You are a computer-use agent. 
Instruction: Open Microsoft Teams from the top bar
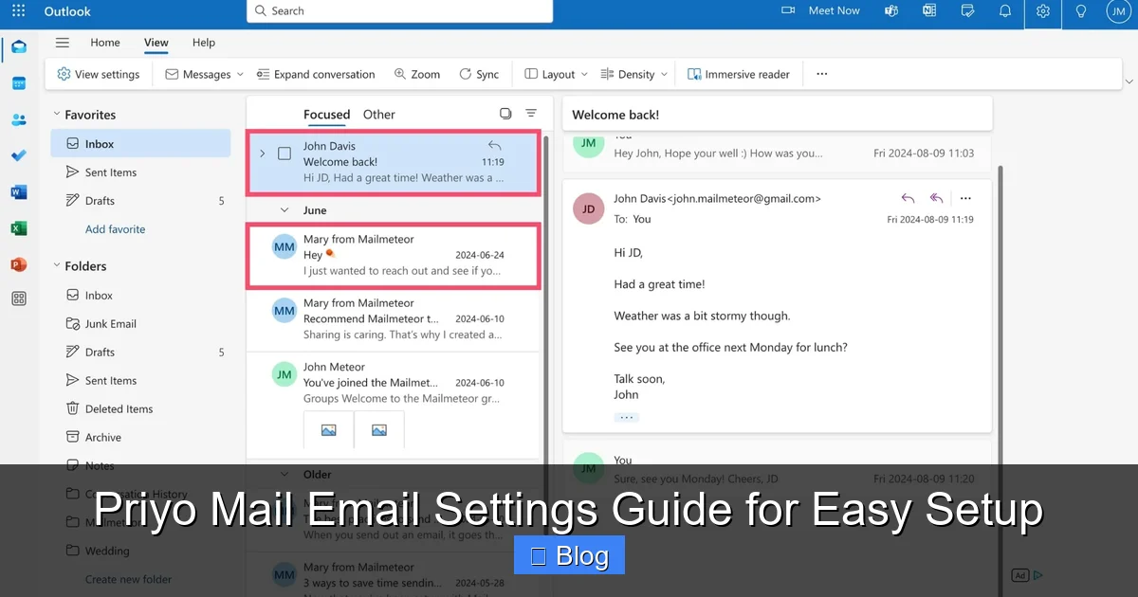point(890,11)
